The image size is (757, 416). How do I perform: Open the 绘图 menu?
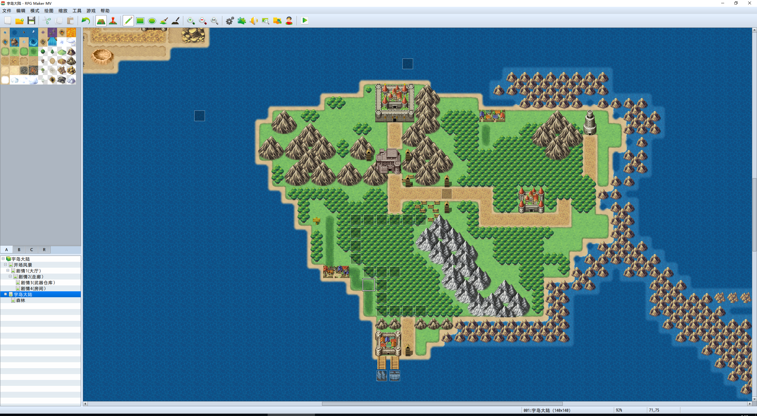(49, 11)
